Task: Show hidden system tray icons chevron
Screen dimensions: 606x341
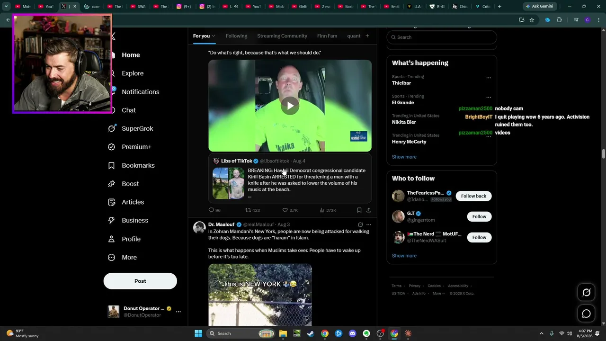Action: tap(541, 333)
